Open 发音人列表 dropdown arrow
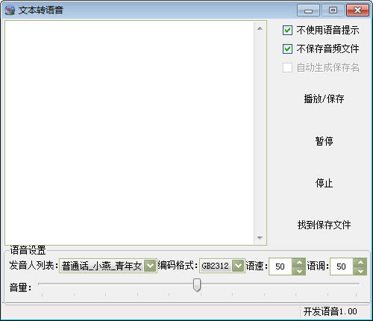 click(x=150, y=266)
